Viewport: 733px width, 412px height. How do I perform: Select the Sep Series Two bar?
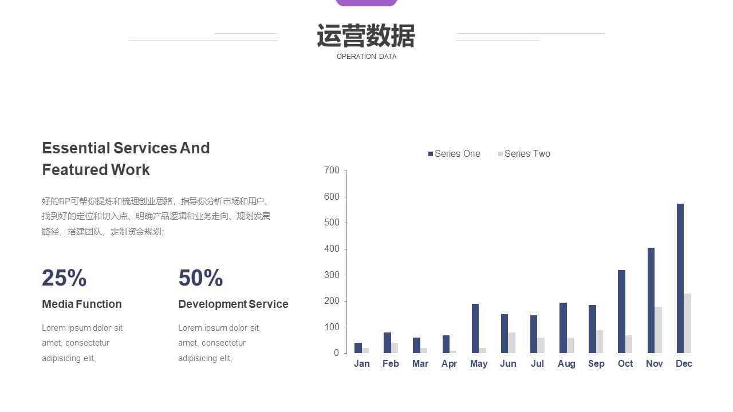click(x=600, y=342)
